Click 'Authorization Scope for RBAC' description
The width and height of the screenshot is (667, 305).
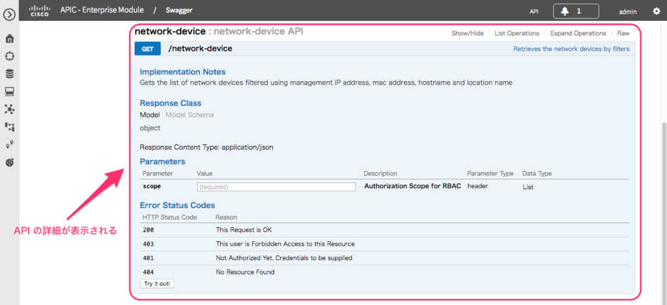coord(412,186)
